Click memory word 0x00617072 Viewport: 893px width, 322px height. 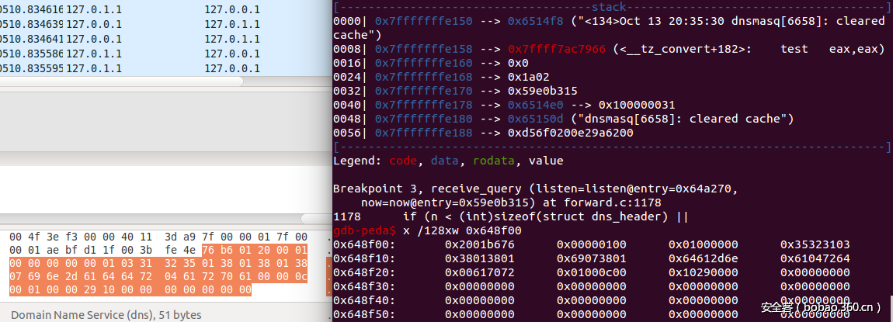(x=480, y=272)
